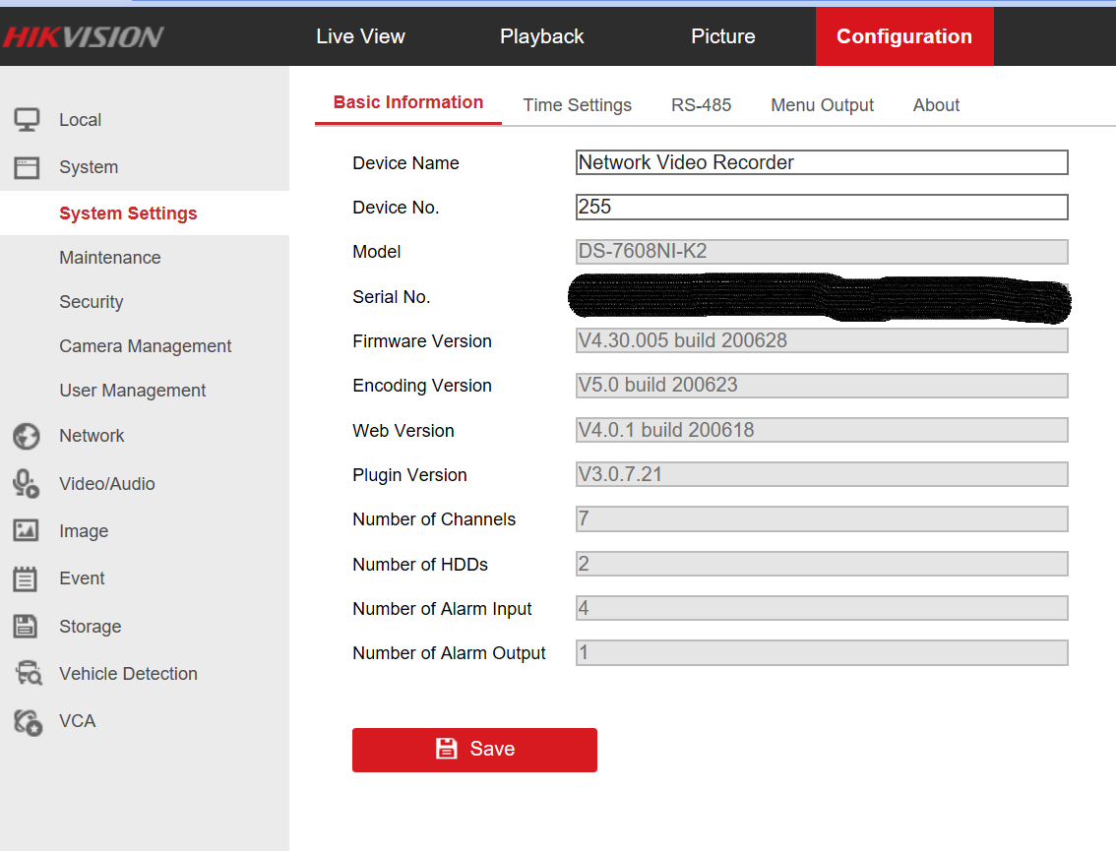Click the VCA icon in sidebar
The height and width of the screenshot is (851, 1116).
coord(28,722)
